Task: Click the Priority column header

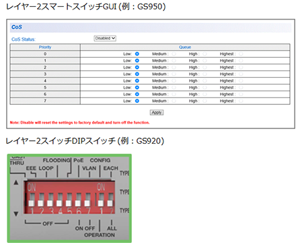Action: (x=45, y=47)
